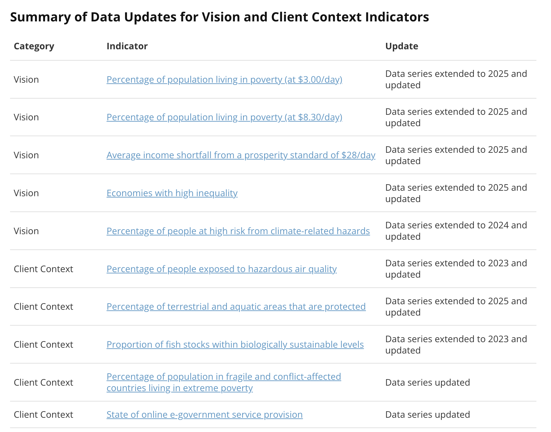Viewport: 551px width, 432px height.
Task: Open the poverty at $3.00/day indicator link
Action: tap(224, 79)
